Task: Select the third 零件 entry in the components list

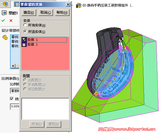Action: point(15,46)
